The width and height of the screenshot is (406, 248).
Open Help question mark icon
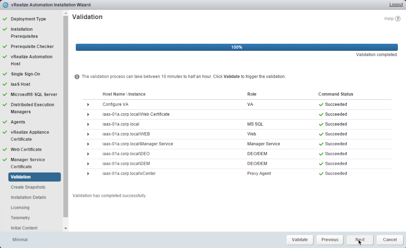pos(398,19)
